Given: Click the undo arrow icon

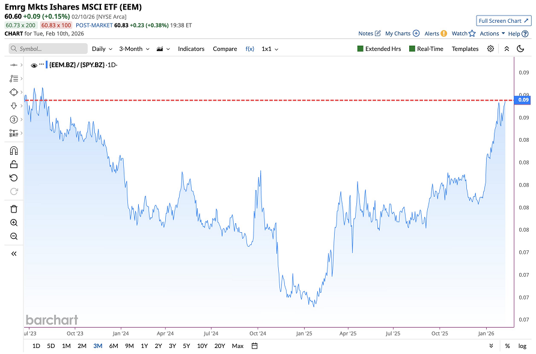Looking at the screenshot, I should pos(14,178).
